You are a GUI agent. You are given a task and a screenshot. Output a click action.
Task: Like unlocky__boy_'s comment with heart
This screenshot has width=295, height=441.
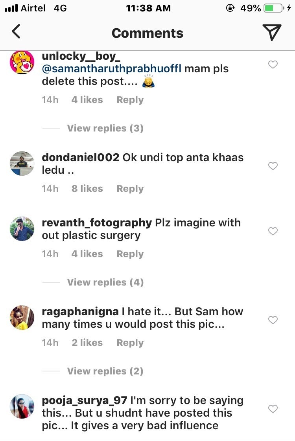(x=273, y=64)
